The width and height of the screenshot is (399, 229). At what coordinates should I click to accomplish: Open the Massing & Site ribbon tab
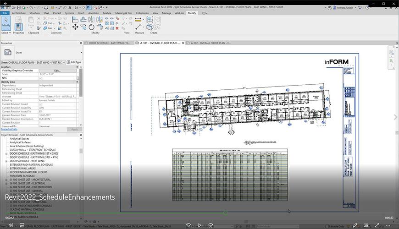point(123,13)
